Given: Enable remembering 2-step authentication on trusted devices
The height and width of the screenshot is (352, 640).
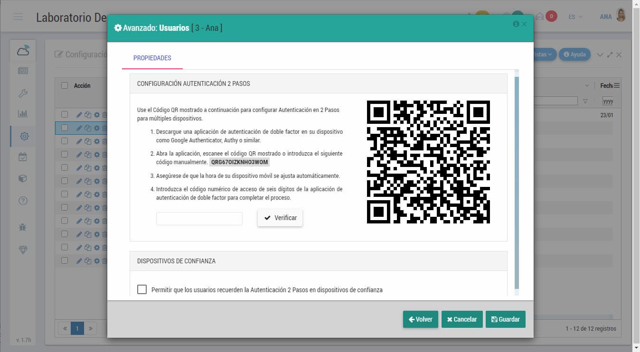Looking at the screenshot, I should [x=142, y=289].
